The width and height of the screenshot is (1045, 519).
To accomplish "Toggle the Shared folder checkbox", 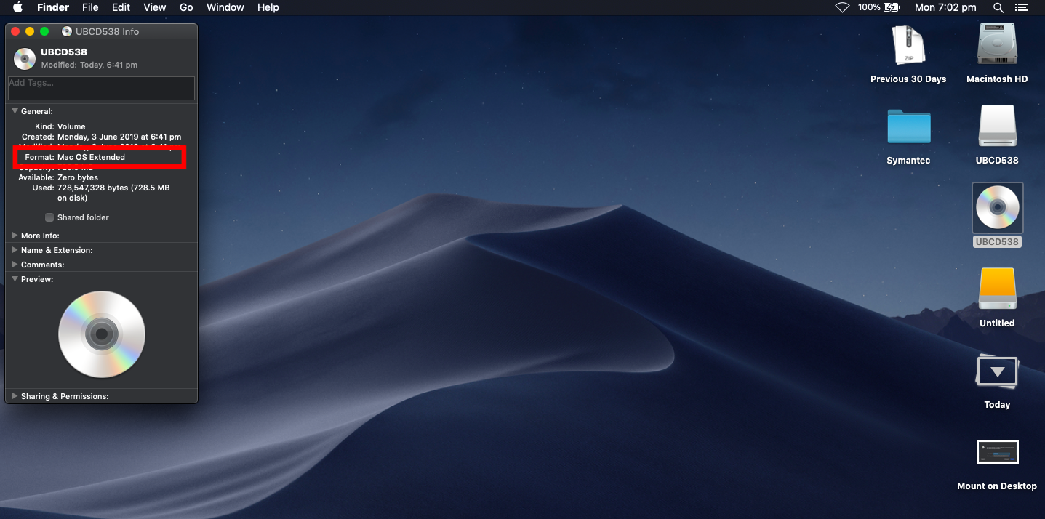I will pos(49,217).
